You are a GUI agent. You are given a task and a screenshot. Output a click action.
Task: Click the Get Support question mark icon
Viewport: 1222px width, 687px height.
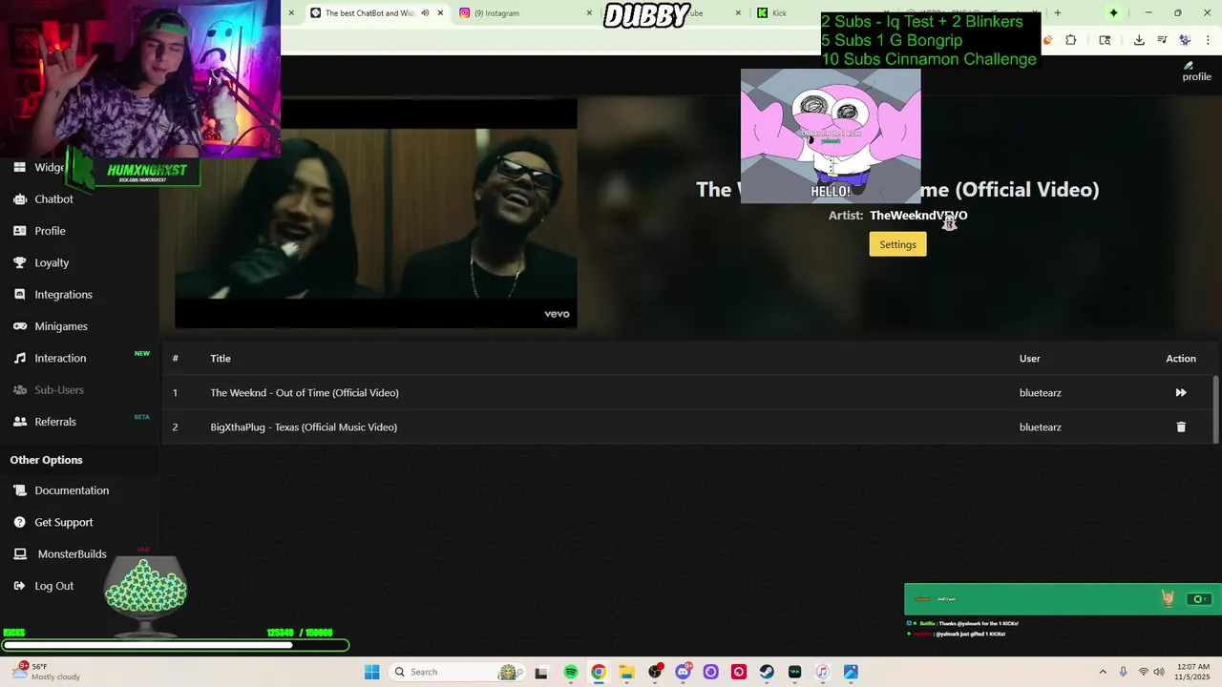(x=19, y=522)
